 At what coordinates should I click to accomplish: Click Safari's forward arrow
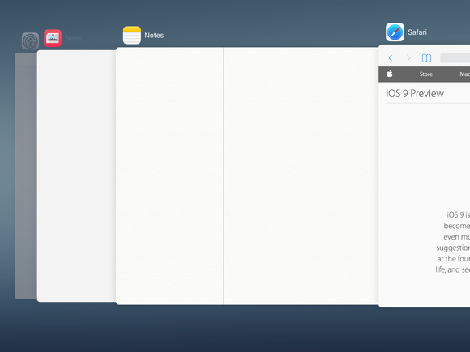(408, 58)
